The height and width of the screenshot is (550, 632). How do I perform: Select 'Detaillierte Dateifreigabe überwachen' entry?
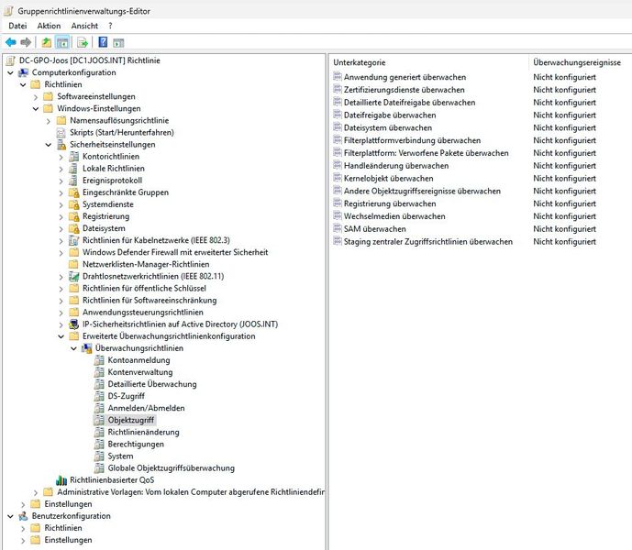point(409,103)
